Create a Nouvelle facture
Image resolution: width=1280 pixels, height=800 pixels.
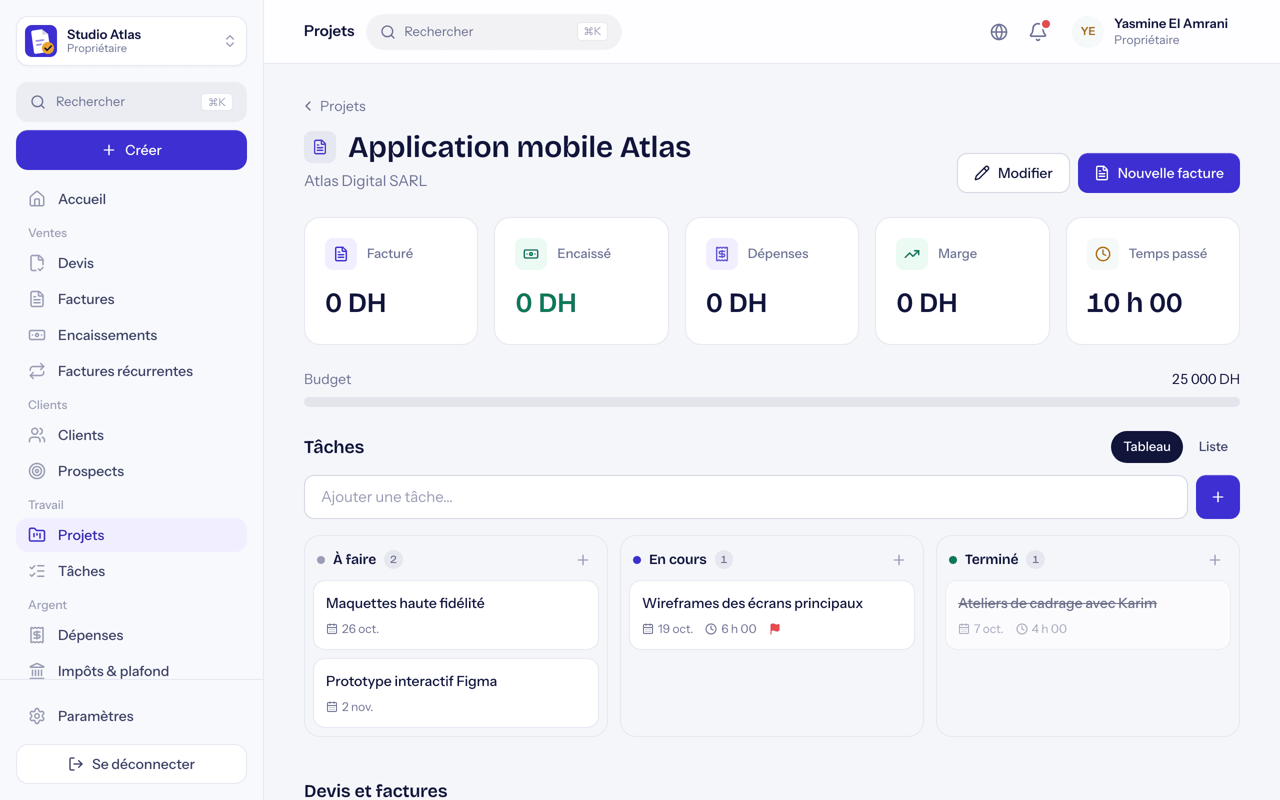tap(1158, 173)
